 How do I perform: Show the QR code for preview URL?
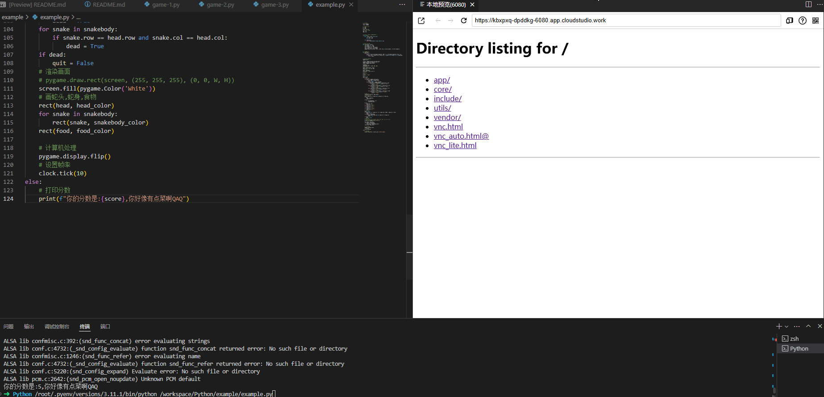tap(816, 21)
